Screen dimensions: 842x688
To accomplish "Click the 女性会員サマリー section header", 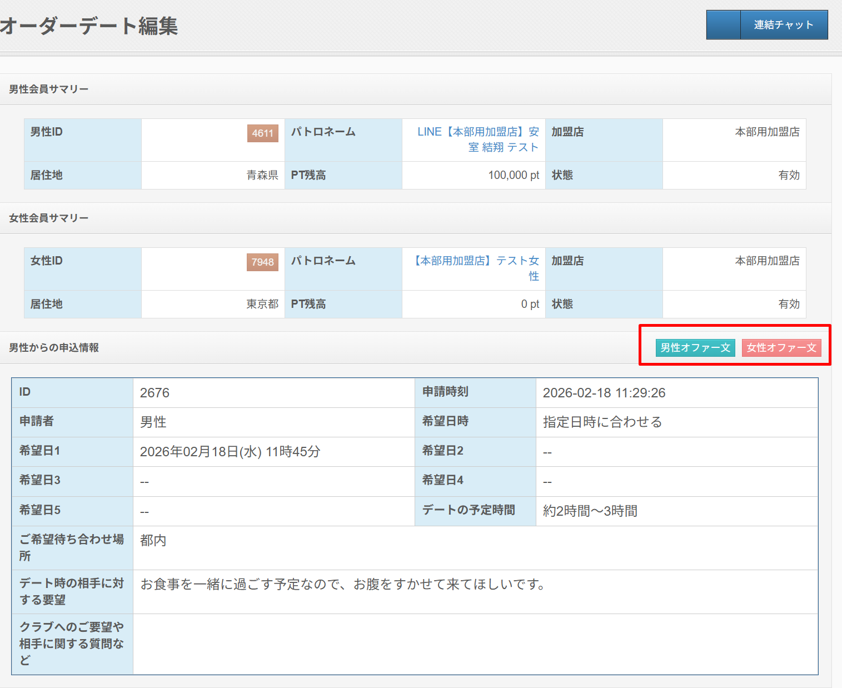I will (x=49, y=218).
